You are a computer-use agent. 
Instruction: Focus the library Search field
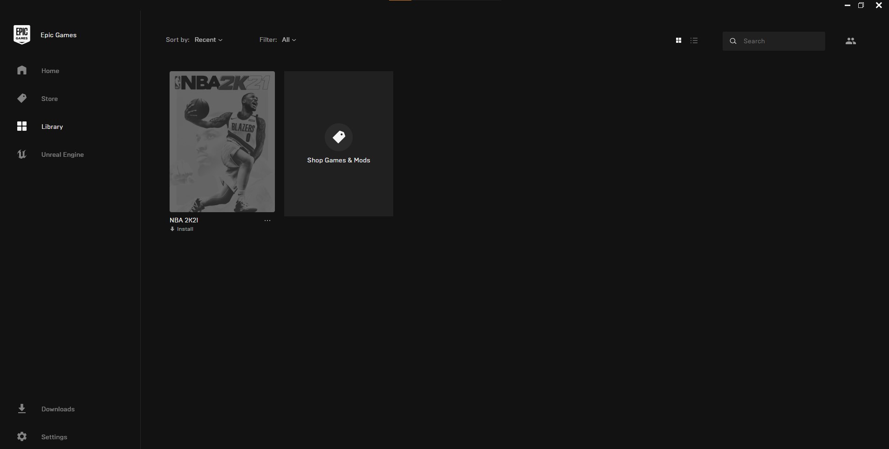773,41
